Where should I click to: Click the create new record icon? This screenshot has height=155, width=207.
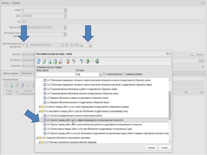click(x=50, y=61)
